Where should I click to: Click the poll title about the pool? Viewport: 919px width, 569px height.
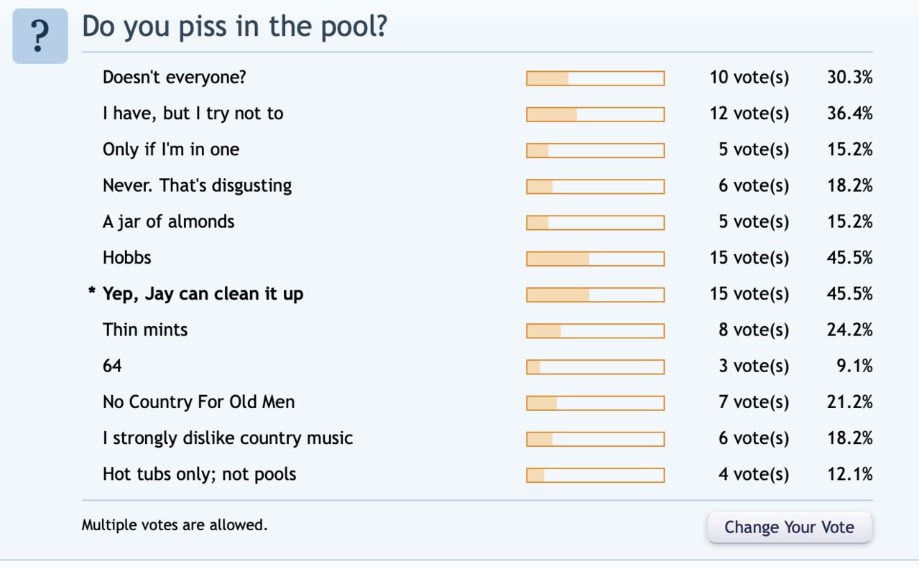tap(234, 27)
